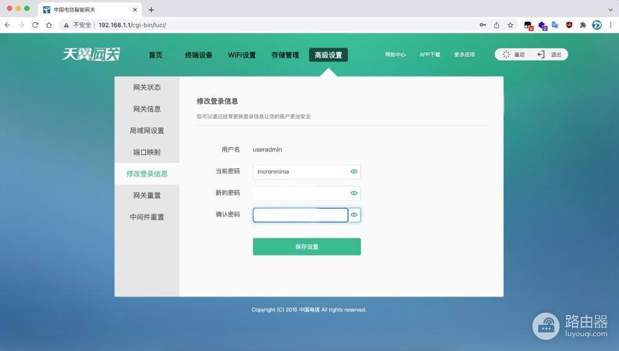Open the APP下载 link
This screenshot has width=619, height=351.
pos(430,54)
